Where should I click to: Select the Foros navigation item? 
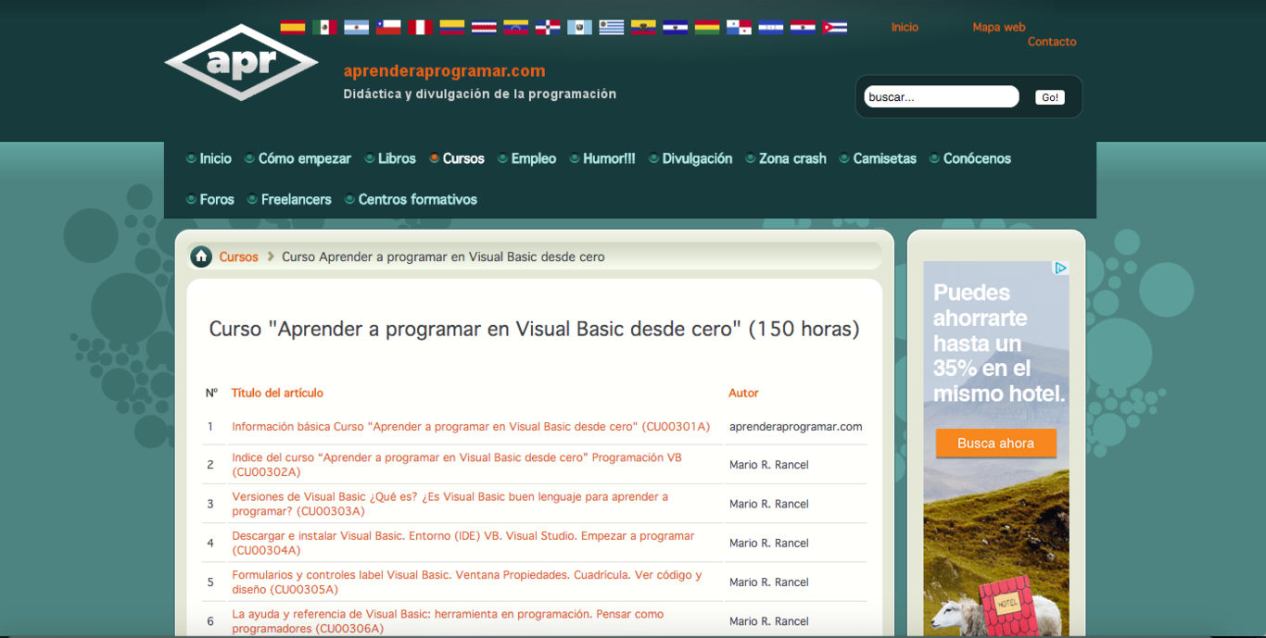(216, 199)
